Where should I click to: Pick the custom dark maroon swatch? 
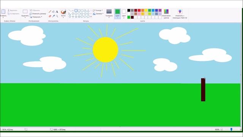tap(132, 17)
